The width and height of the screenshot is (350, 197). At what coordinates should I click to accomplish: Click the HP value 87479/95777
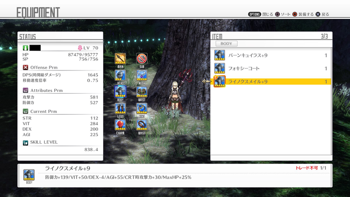[x=83, y=54]
